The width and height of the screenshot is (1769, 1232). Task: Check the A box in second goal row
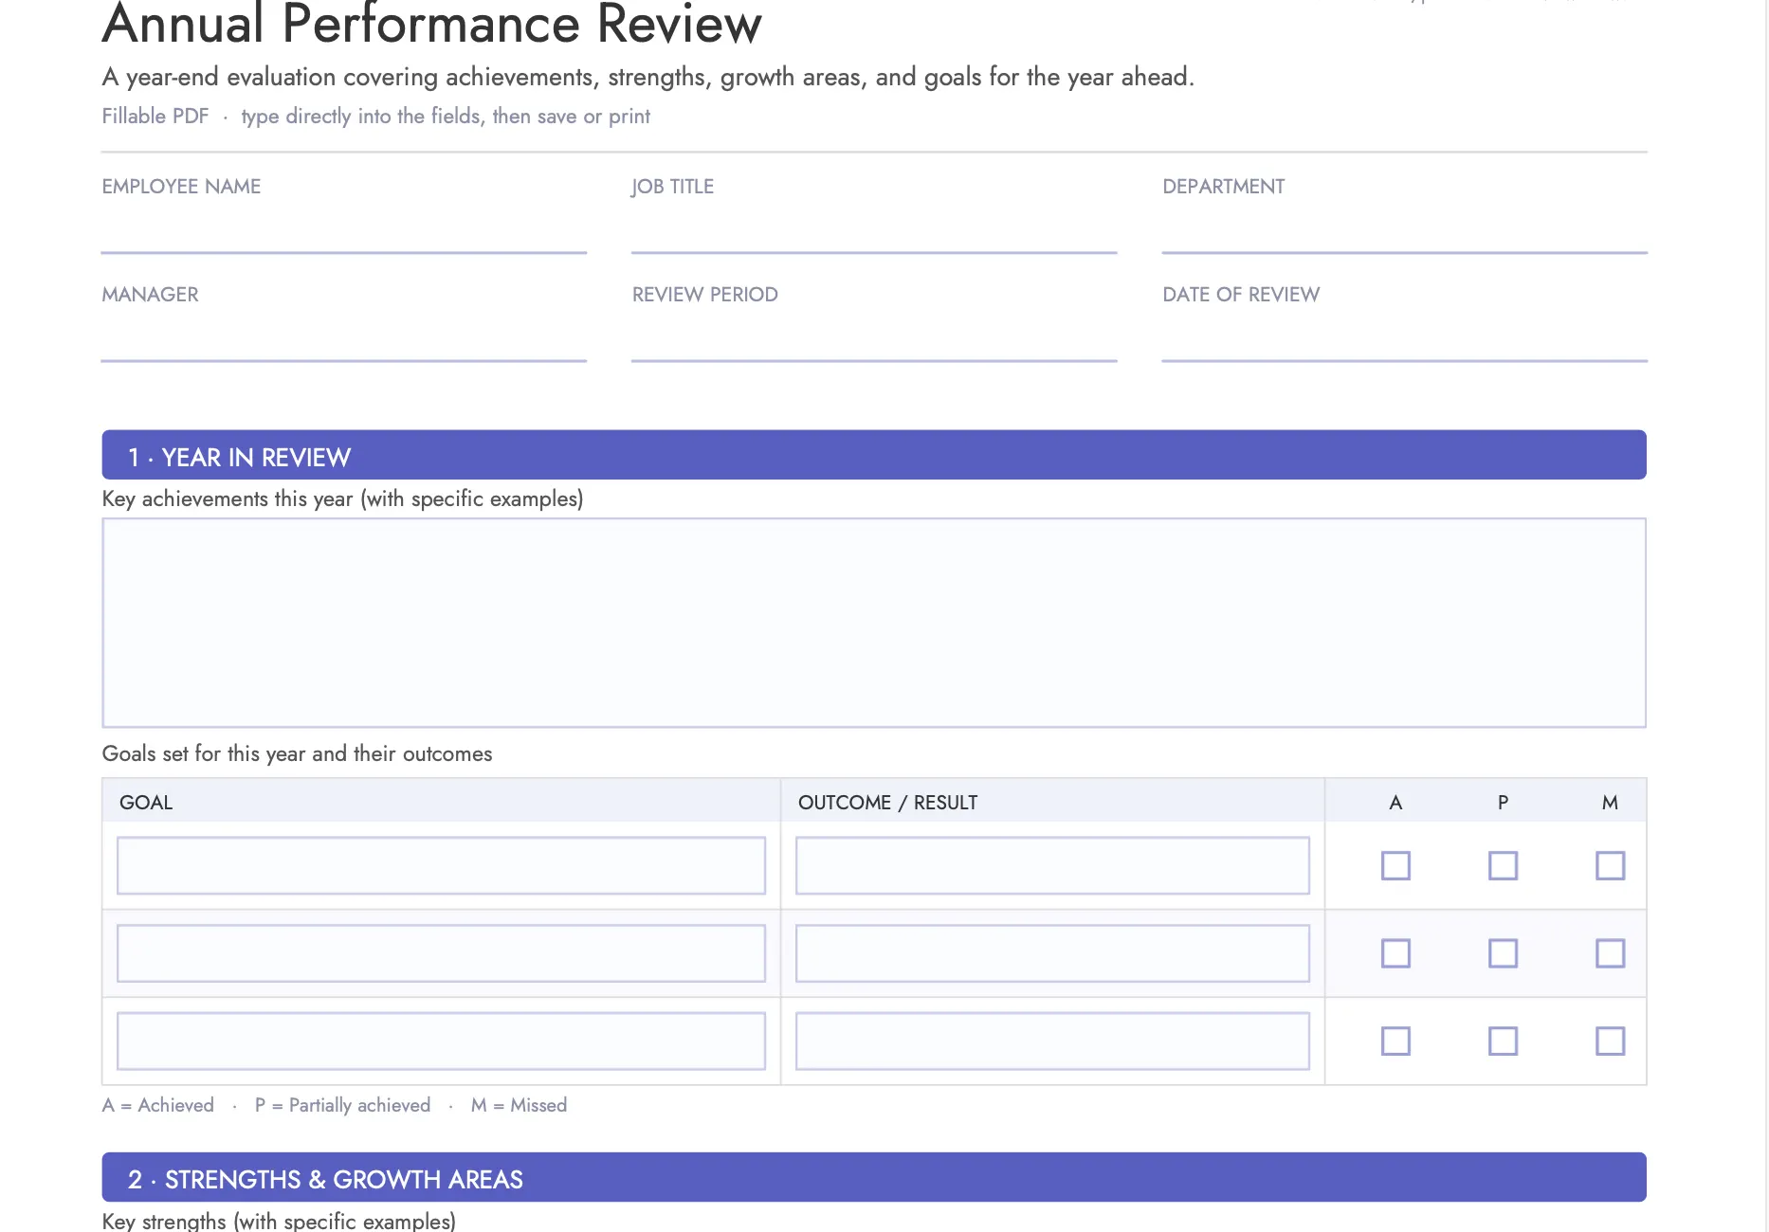click(1395, 953)
